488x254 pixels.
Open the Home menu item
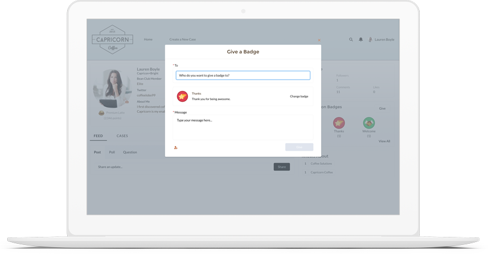[x=148, y=40]
